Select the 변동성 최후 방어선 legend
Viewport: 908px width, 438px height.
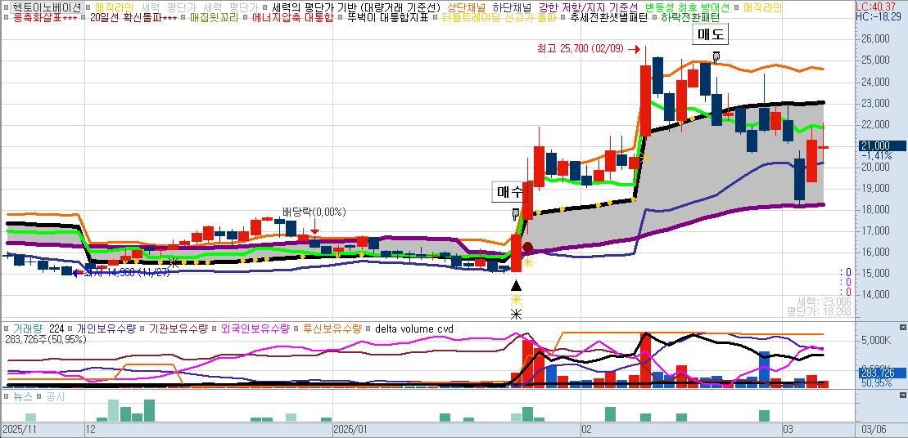[688, 7]
